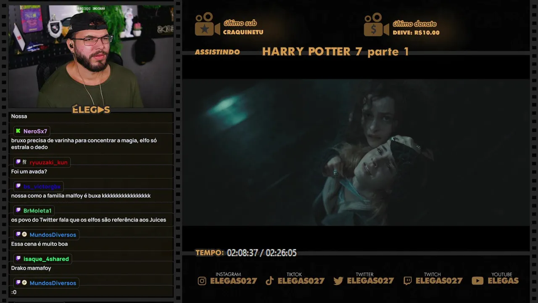This screenshot has height=303, width=538.
Task: Click the donation text "DEIVE: R$10.00"
Action: pos(416,33)
